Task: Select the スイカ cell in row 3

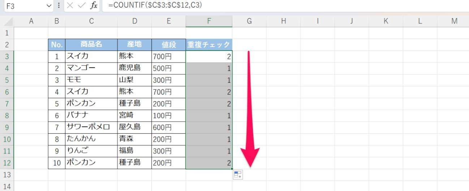Action: click(91, 57)
